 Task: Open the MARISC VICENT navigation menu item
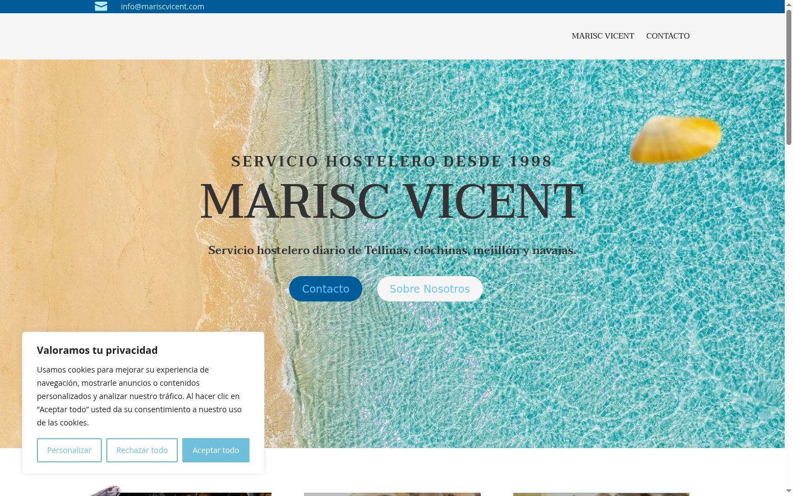click(x=603, y=36)
